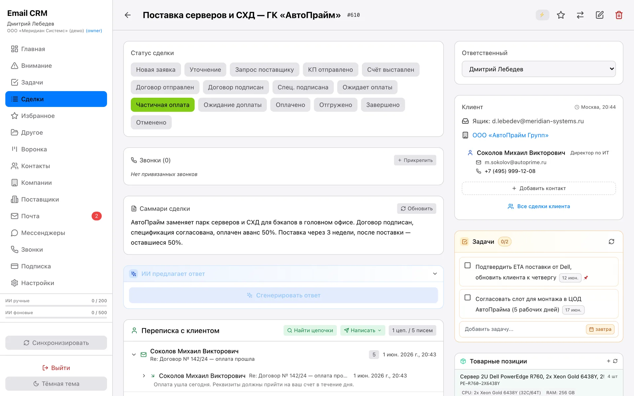Check the Подтвердить ETA поставки от Dell task
Viewport: 634px width, 396px height.
468,265
